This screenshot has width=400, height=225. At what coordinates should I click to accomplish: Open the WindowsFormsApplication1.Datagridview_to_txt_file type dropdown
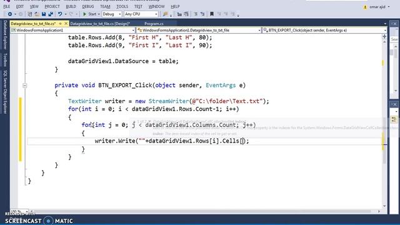point(199,31)
